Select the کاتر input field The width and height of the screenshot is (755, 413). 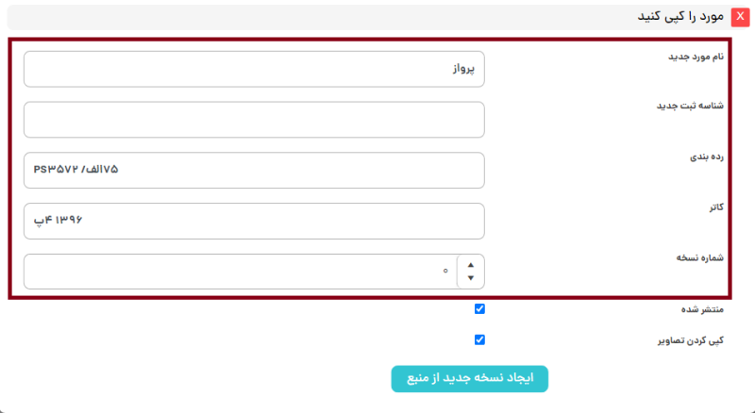254,221
